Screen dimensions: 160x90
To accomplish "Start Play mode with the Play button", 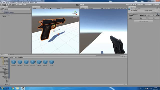I will (77, 5).
